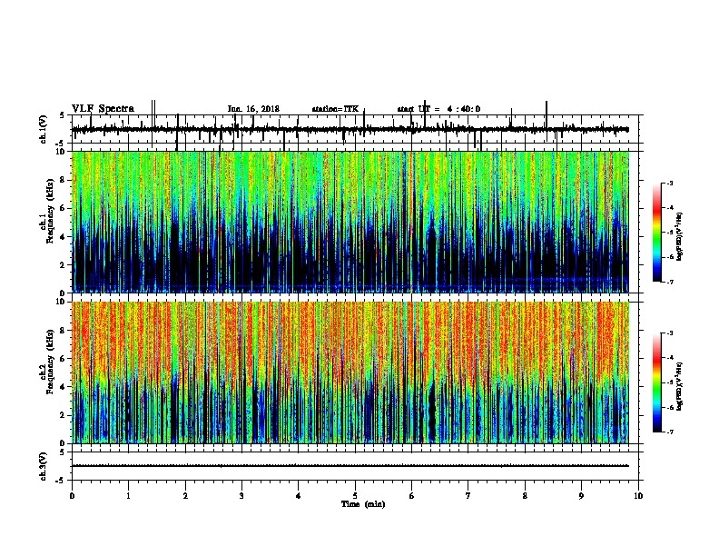This screenshot has width=719, height=556.
Task: Click the ch.1 spectrogram plot area
Action: tap(350, 222)
